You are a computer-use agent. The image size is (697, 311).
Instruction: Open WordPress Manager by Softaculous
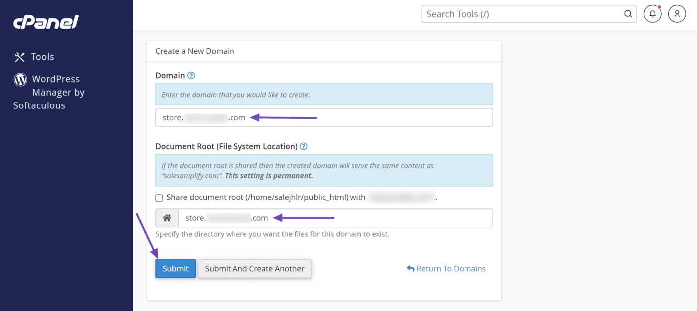point(55,92)
